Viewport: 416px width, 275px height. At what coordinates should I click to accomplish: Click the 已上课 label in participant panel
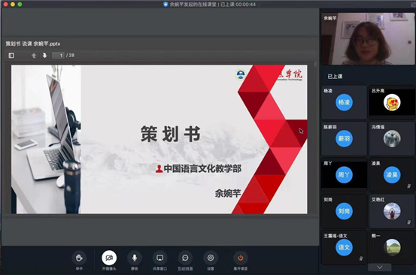pyautogui.click(x=335, y=77)
